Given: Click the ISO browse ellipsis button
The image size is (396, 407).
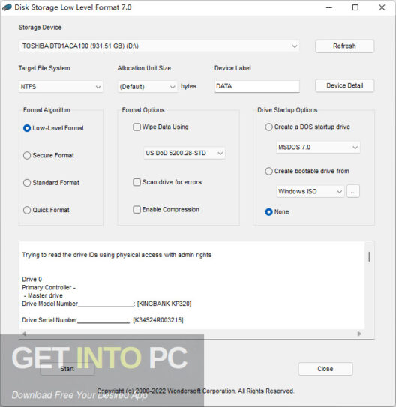Looking at the screenshot, I should click(353, 192).
